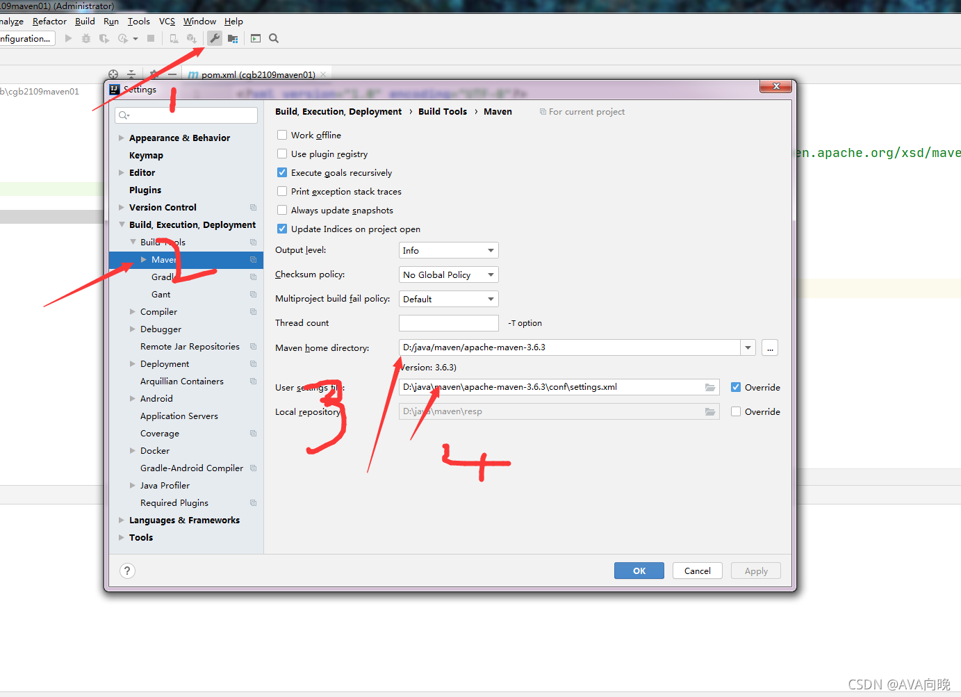The width and height of the screenshot is (961, 697).
Task: Open the Run menu
Action: tap(111, 22)
